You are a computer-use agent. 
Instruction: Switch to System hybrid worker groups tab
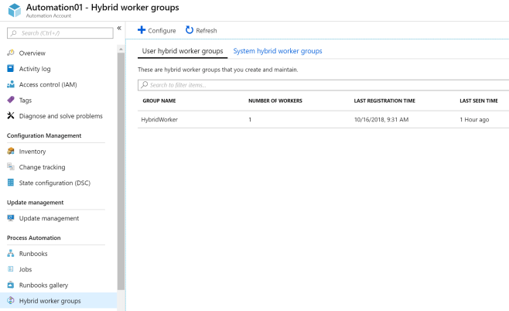point(278,51)
